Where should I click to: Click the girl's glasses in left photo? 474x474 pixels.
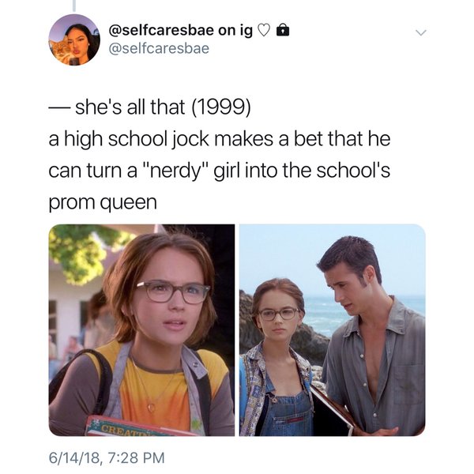[x=172, y=292]
